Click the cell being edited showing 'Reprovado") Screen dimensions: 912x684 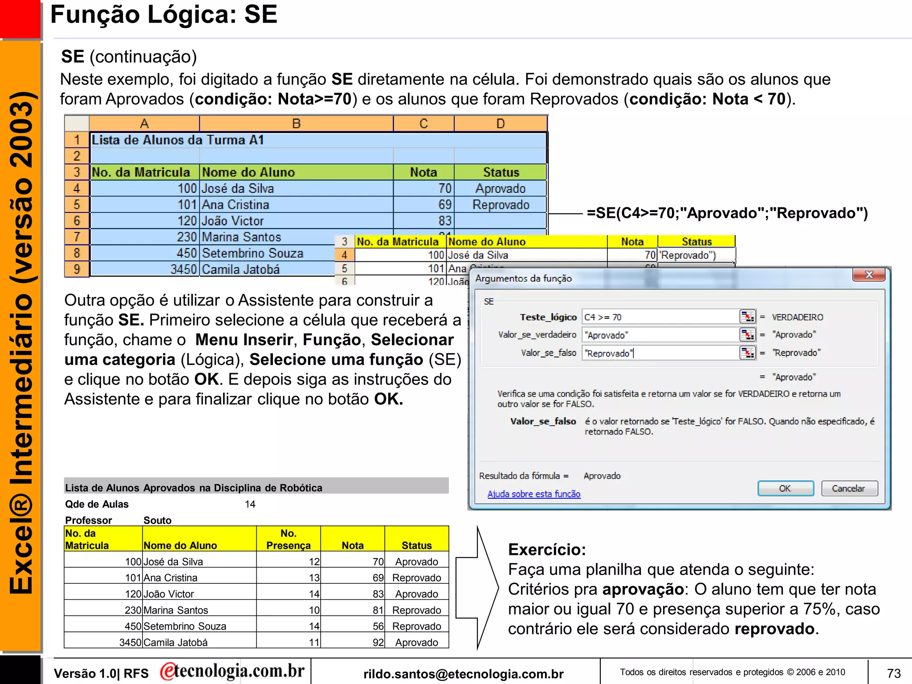[696, 255]
